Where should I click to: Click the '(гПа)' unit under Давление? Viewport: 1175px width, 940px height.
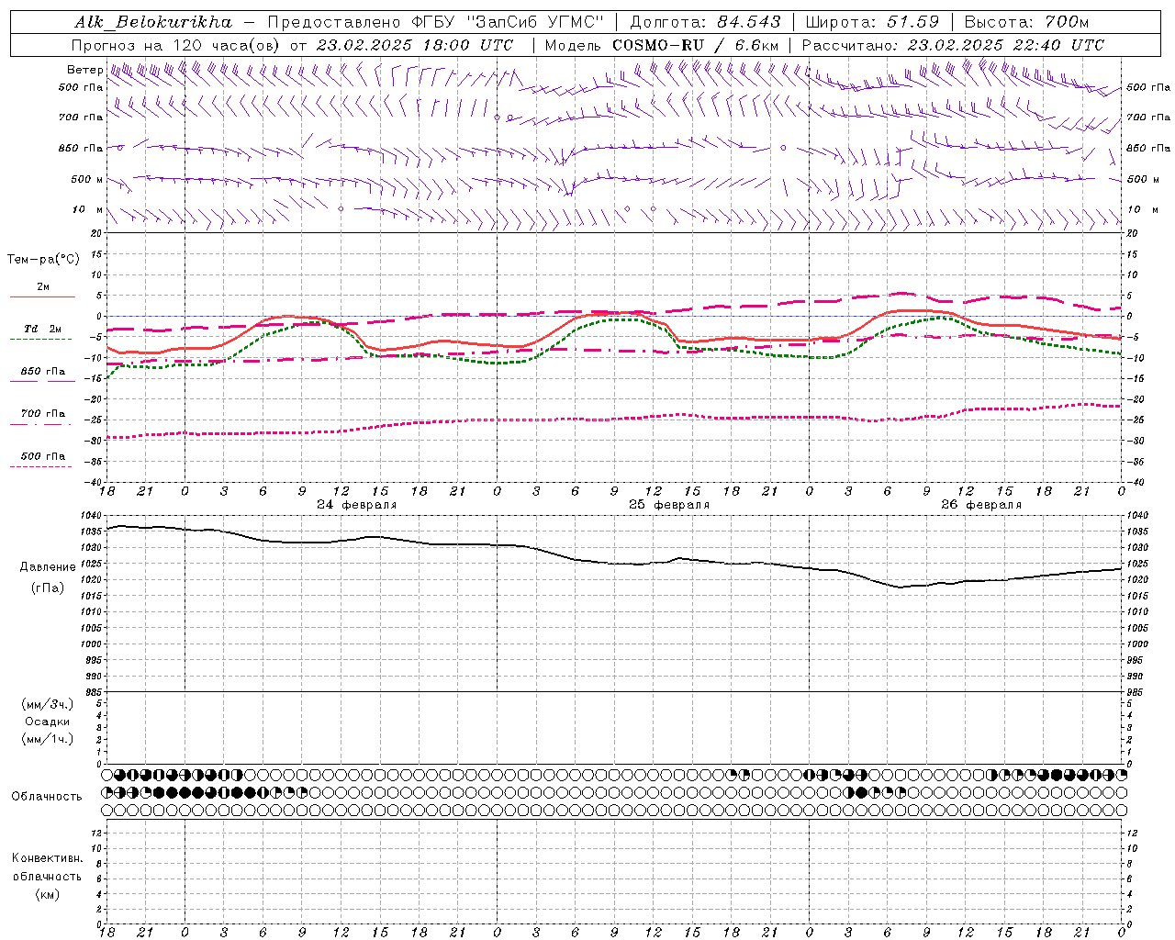click(48, 588)
